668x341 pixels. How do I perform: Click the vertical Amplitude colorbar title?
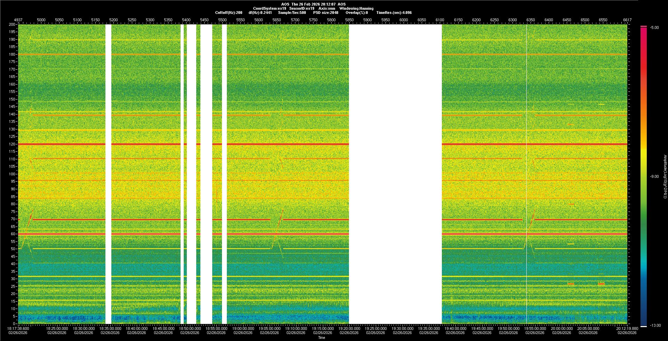point(665,176)
